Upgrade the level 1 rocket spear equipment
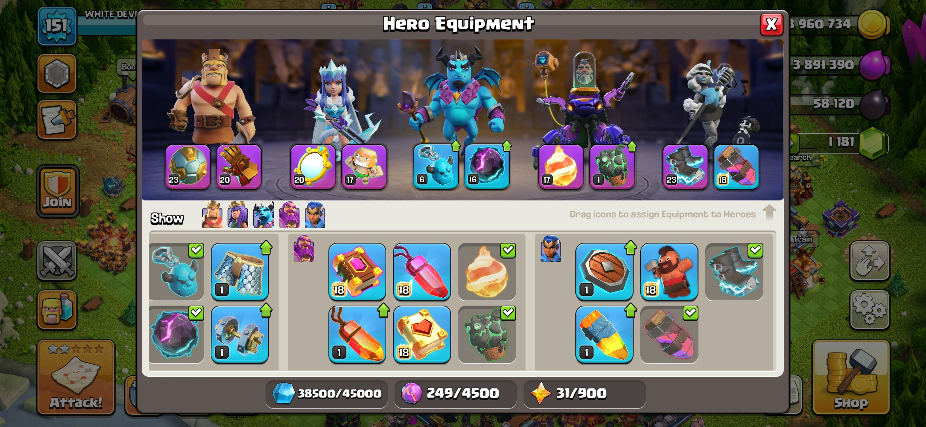Screen dimensions: 926x427 pyautogui.click(x=604, y=334)
